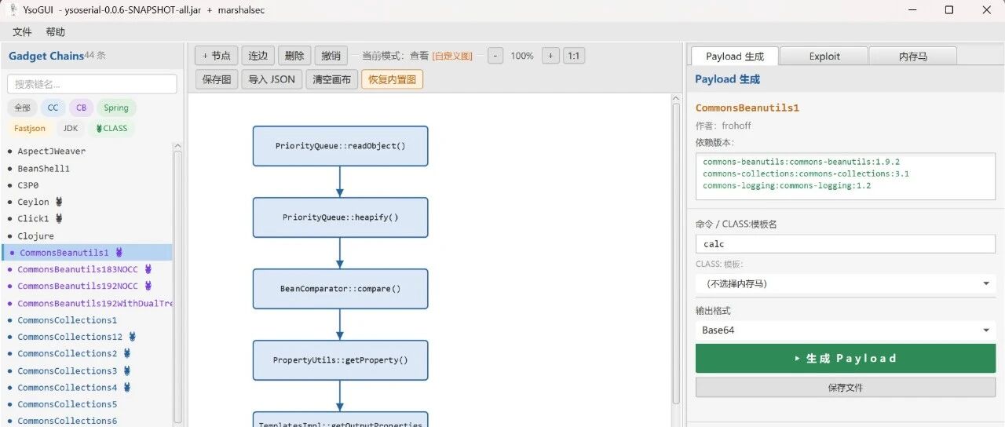The image size is (1005, 427).
Task: Reset zoom with the 1:1 button
Action: 574,56
